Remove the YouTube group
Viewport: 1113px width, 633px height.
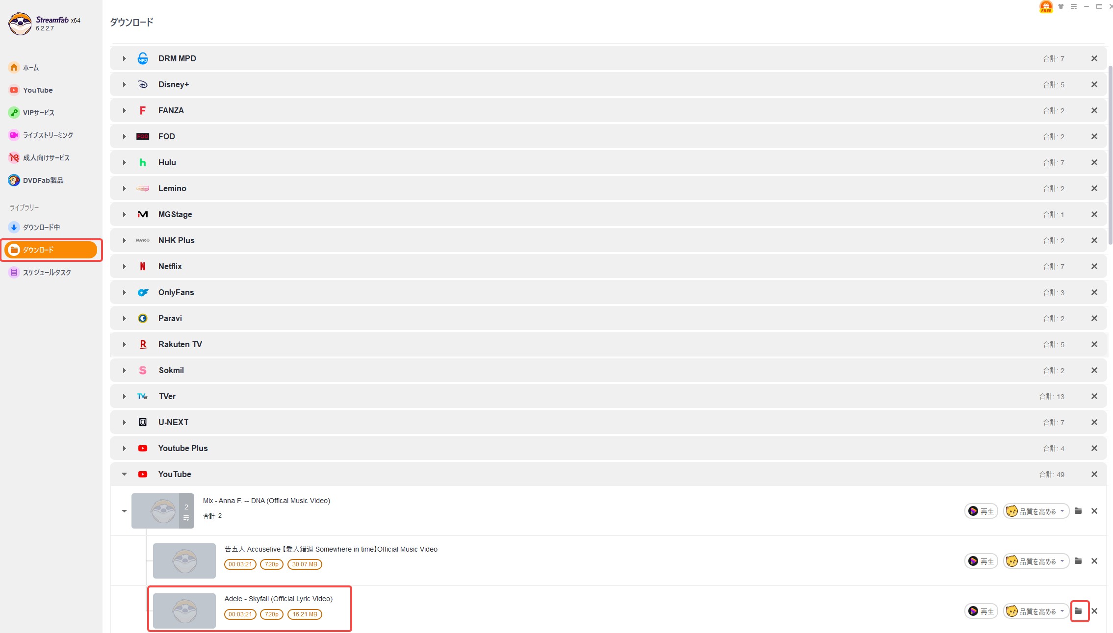coord(1094,474)
